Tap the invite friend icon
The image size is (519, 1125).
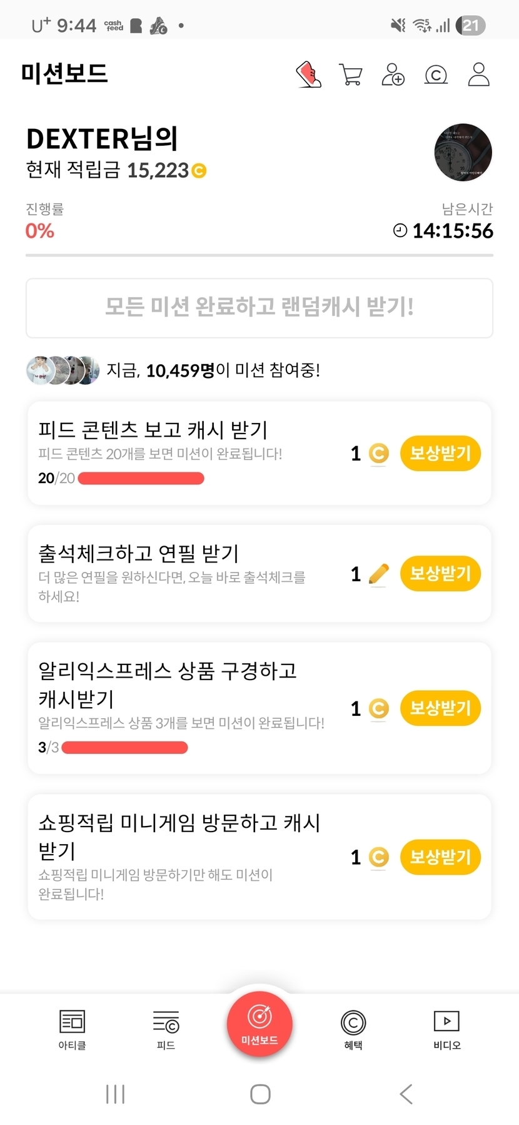(393, 74)
